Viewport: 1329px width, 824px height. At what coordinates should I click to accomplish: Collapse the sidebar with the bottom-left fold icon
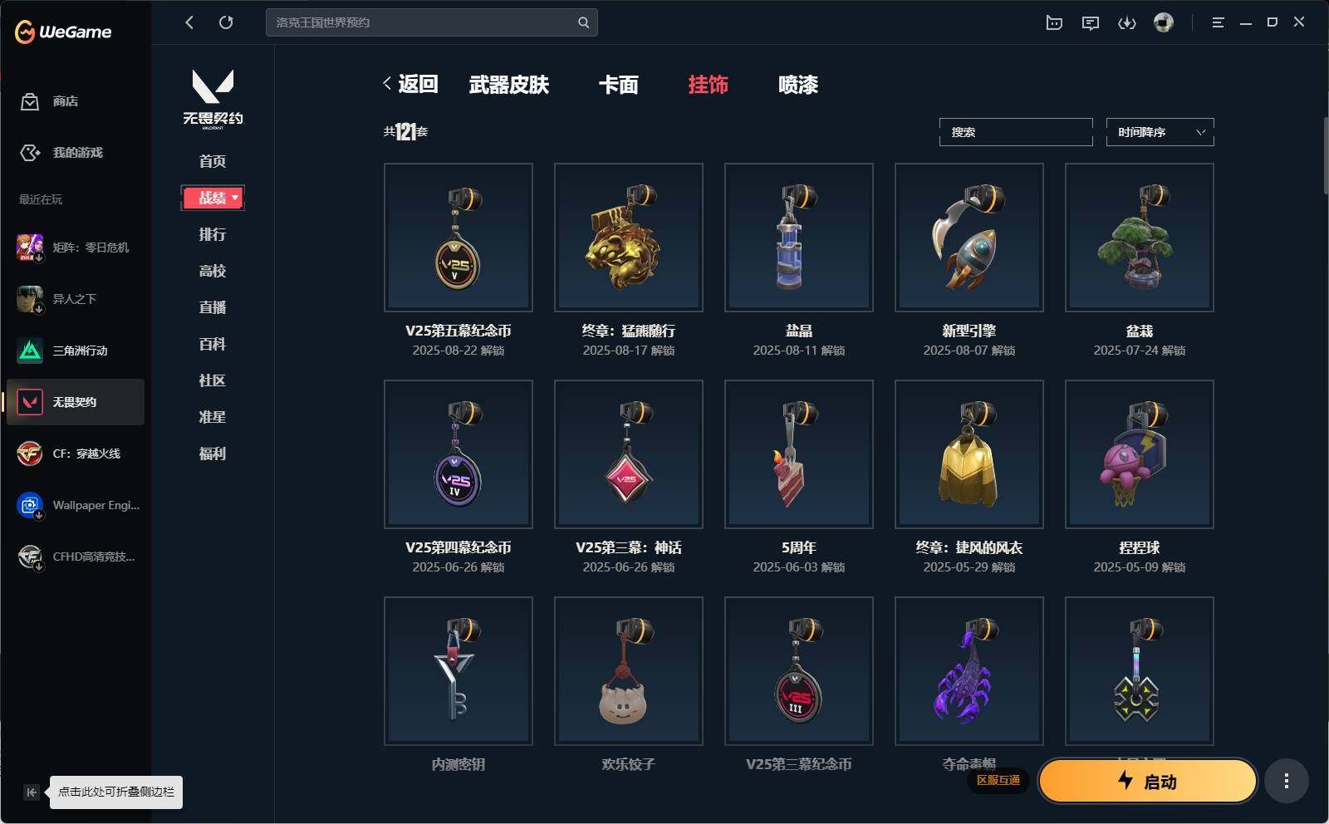31,792
